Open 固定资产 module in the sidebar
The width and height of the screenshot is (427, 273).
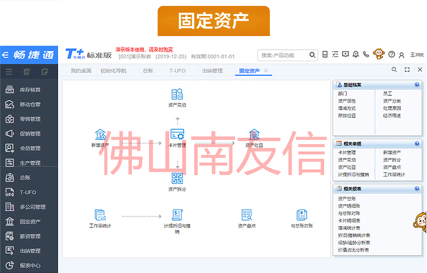[29, 222]
